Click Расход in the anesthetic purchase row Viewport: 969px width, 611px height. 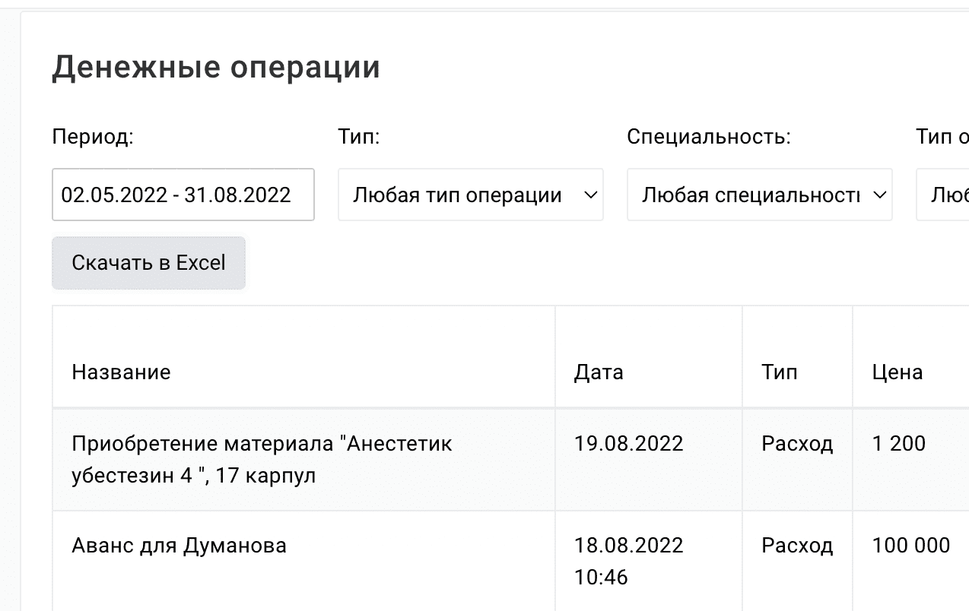(x=797, y=444)
